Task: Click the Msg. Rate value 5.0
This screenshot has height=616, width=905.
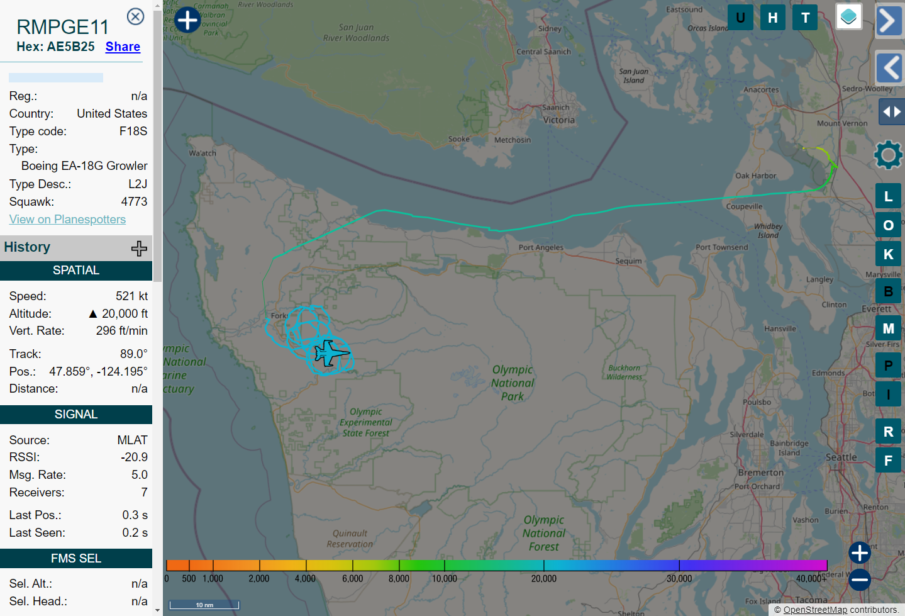Action: [x=140, y=475]
